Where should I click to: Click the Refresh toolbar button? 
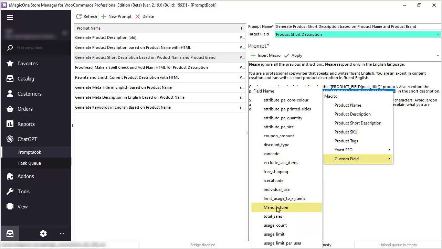[86, 17]
